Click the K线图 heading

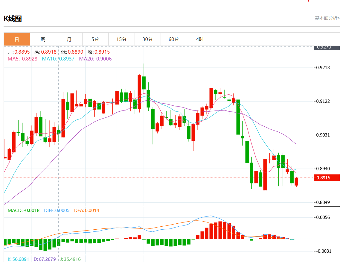(13, 19)
